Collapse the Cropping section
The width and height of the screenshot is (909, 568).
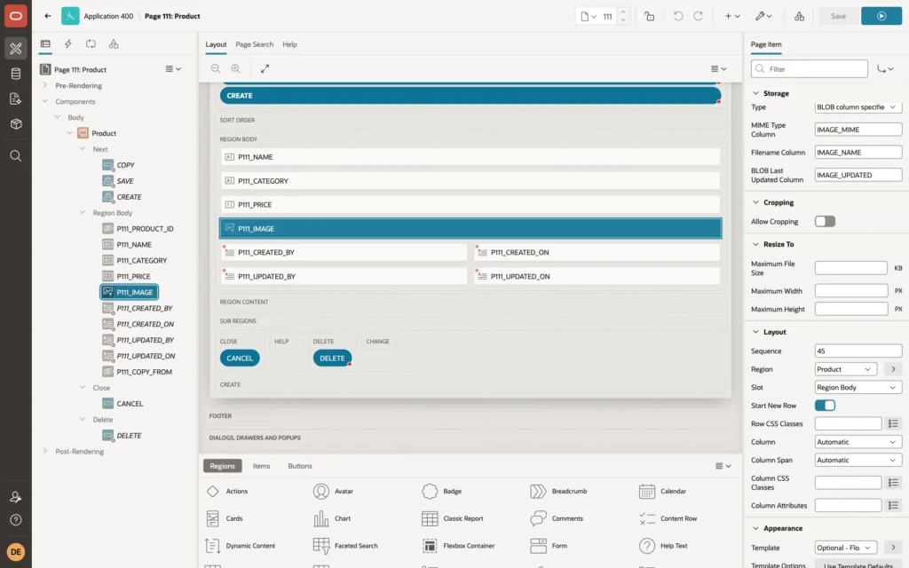pos(755,202)
